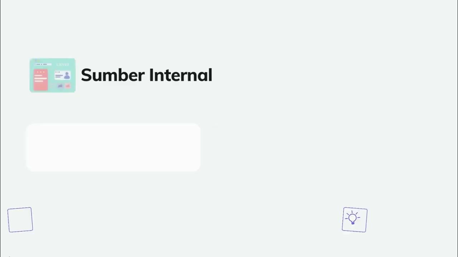Click the small red icon beside the purple chart
The width and height of the screenshot is (458, 257).
[67, 86]
